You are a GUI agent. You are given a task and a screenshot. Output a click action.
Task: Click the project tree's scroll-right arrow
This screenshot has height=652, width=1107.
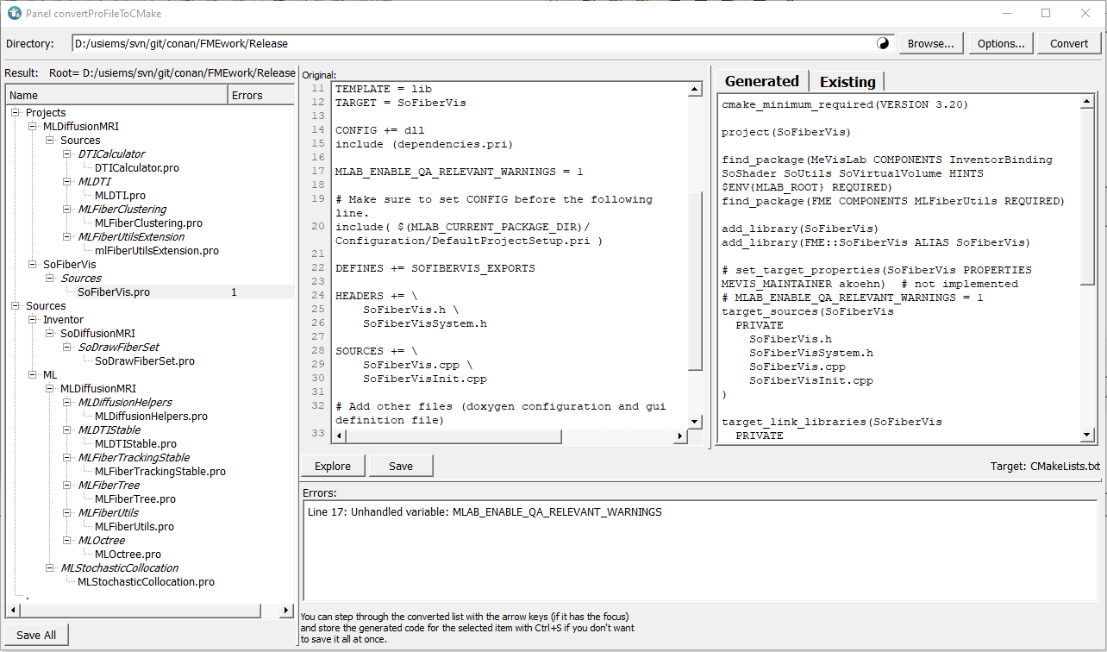tap(287, 611)
